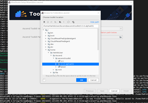Screen dimensions: 148x103
Task: Click the module directory toolbar icon
Action: (x=55, y=22)
